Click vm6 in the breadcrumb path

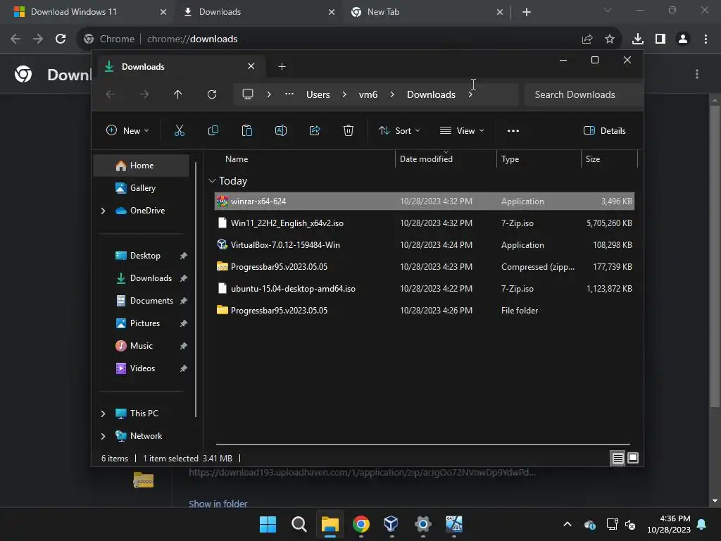coord(368,94)
